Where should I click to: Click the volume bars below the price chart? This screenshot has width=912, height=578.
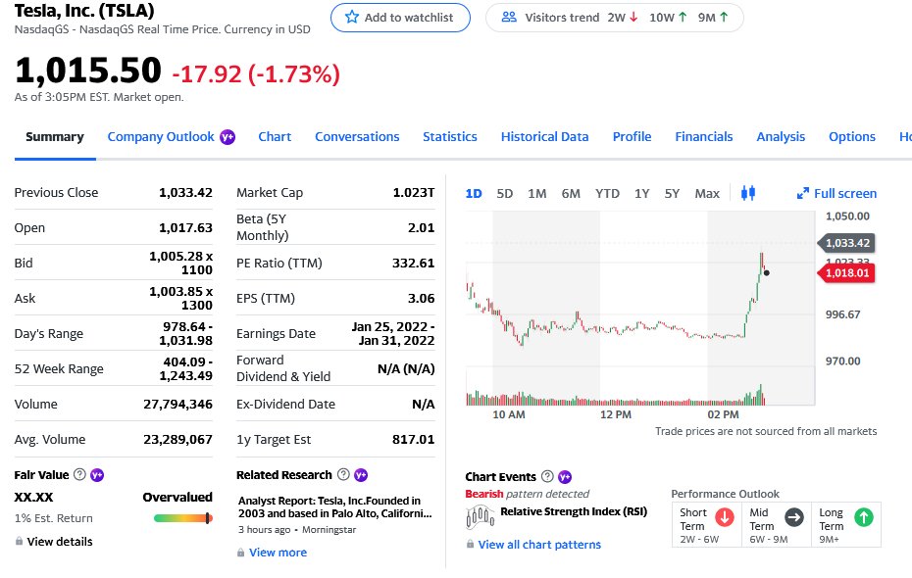pos(616,396)
